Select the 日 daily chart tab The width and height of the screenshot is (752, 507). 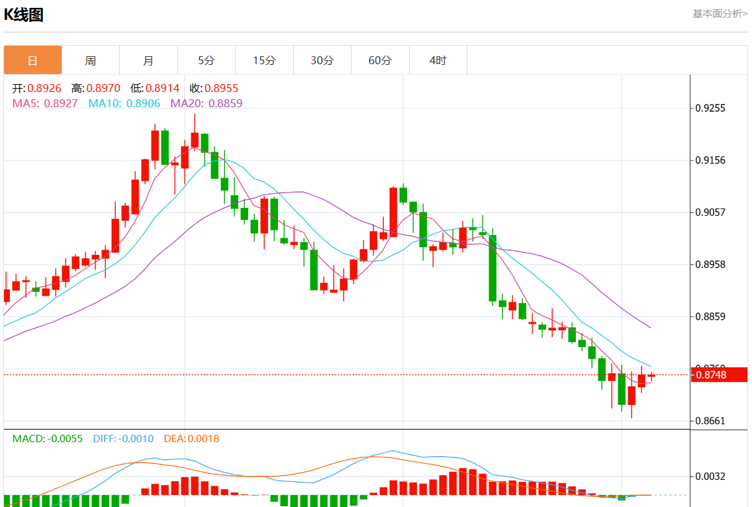click(x=32, y=60)
